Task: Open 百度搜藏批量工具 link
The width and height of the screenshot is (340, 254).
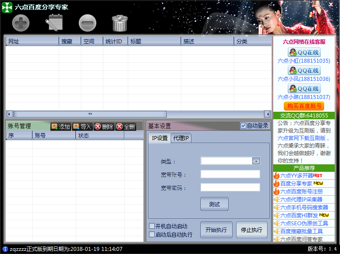Action: (302, 231)
